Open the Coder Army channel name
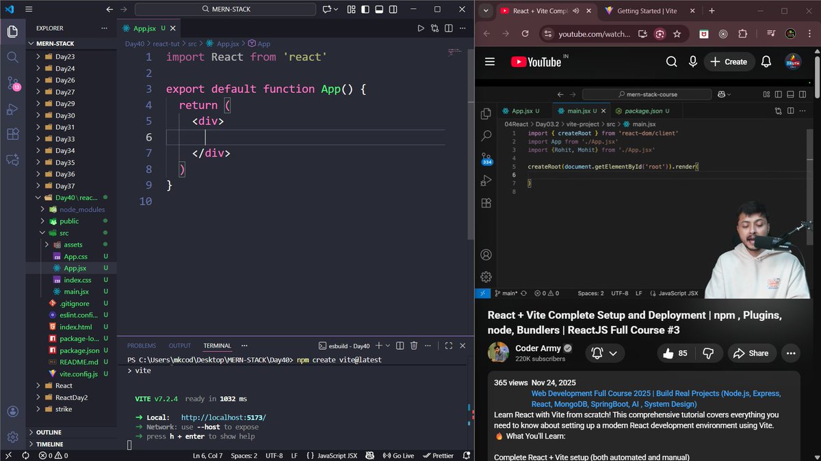 538,348
